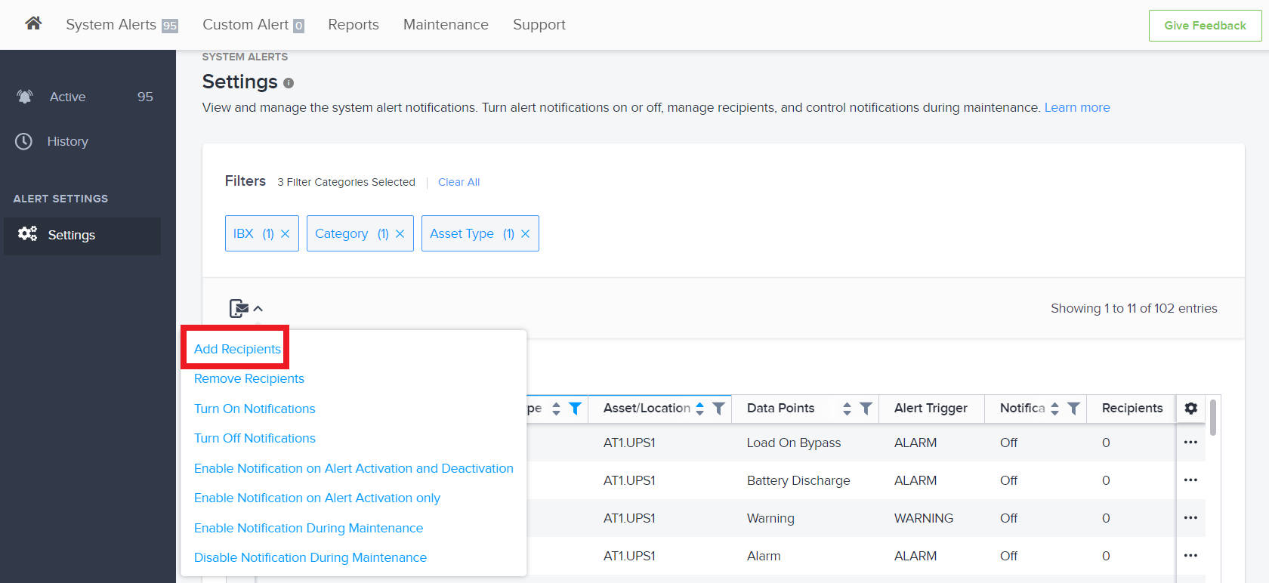Open table column settings gear
1269x583 pixels.
[1191, 408]
